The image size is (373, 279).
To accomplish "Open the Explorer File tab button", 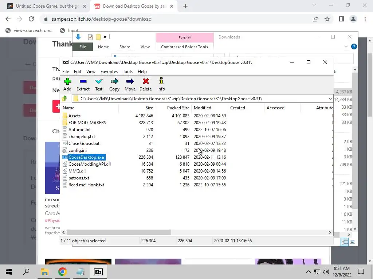I will click(x=83, y=47).
